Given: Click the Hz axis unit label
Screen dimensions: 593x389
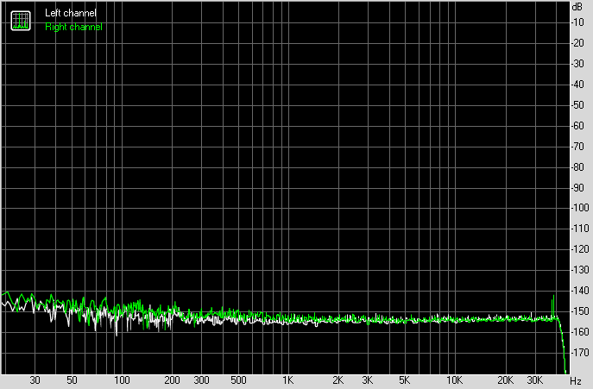Looking at the screenshot, I should tap(576, 380).
